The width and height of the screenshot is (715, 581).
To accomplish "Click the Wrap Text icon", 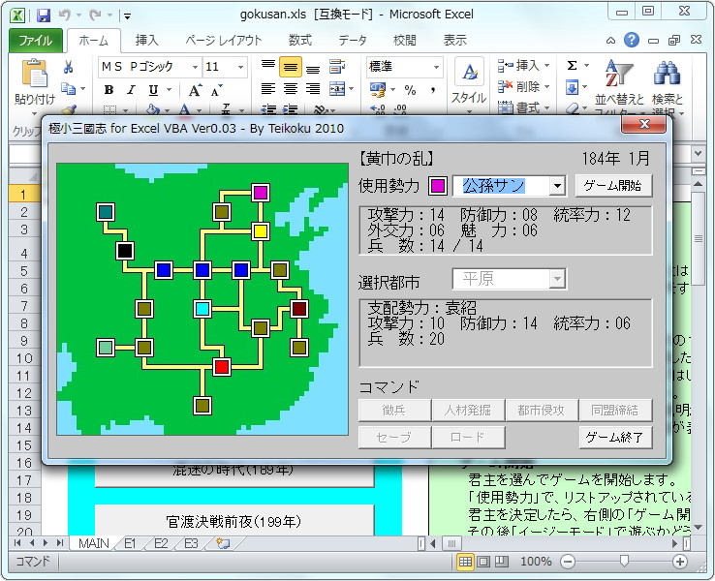I will pyautogui.click(x=337, y=67).
